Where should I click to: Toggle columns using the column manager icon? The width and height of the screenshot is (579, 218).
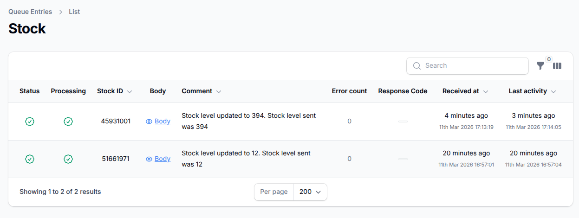tap(557, 66)
